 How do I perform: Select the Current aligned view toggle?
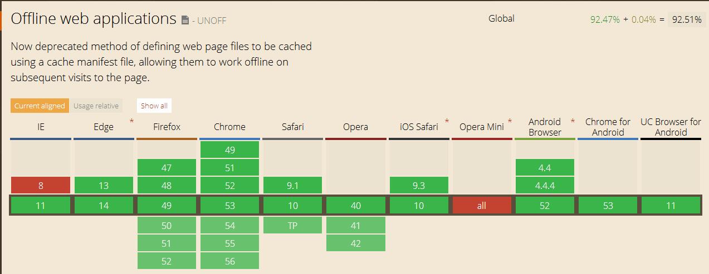(x=40, y=106)
